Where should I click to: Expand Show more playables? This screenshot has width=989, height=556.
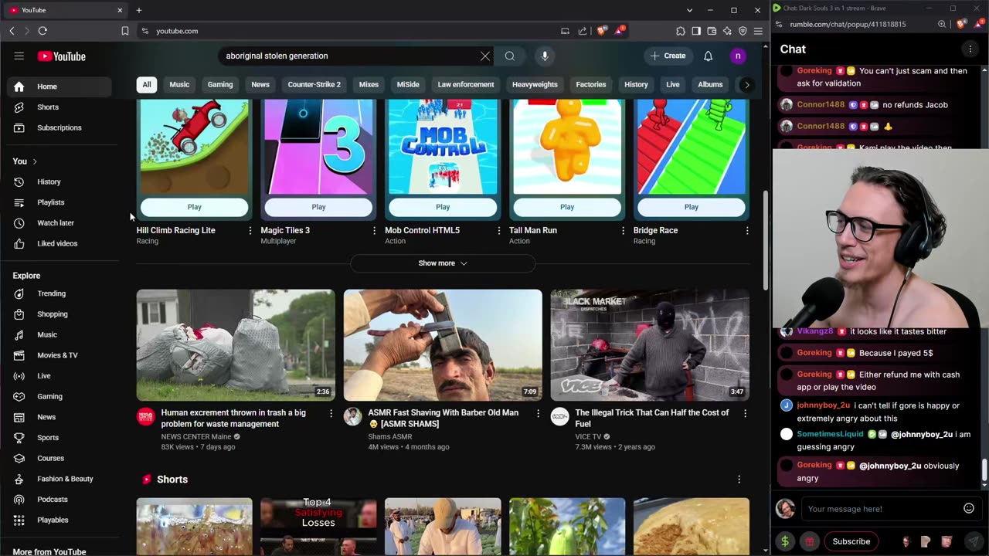[443, 263]
